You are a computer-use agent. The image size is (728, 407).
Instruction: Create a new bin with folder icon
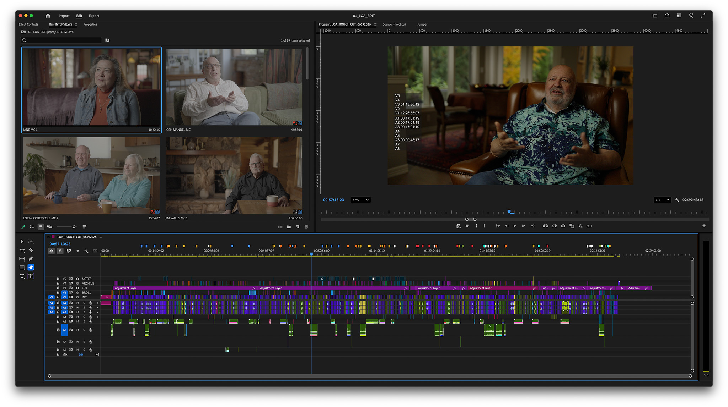pyautogui.click(x=289, y=227)
